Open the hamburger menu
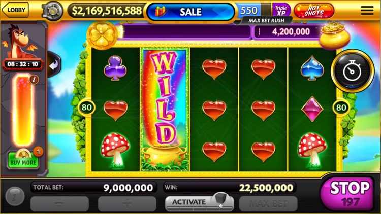This screenshot has height=214, width=381. coord(367,11)
